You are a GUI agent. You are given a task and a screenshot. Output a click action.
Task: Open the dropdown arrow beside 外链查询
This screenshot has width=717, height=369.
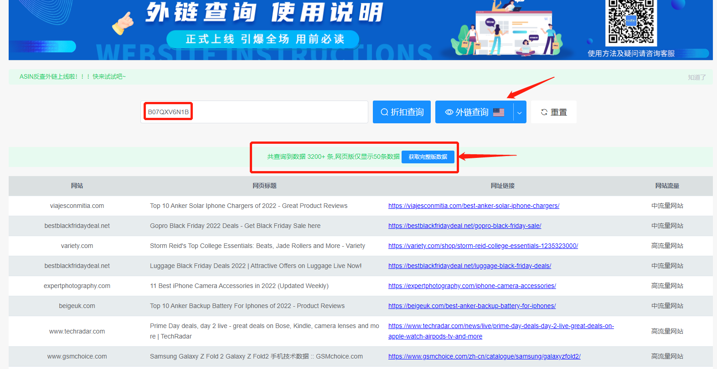point(520,112)
